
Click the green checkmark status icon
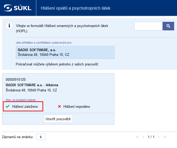[x=8, y=106]
